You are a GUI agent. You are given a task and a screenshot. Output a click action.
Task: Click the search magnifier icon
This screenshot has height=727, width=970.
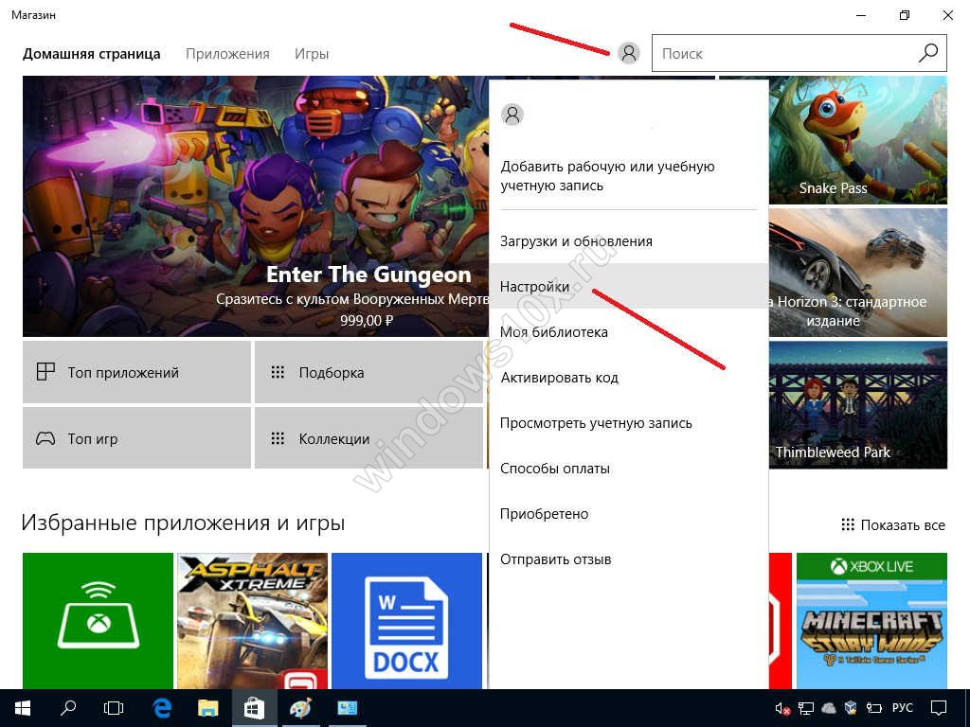[x=928, y=53]
